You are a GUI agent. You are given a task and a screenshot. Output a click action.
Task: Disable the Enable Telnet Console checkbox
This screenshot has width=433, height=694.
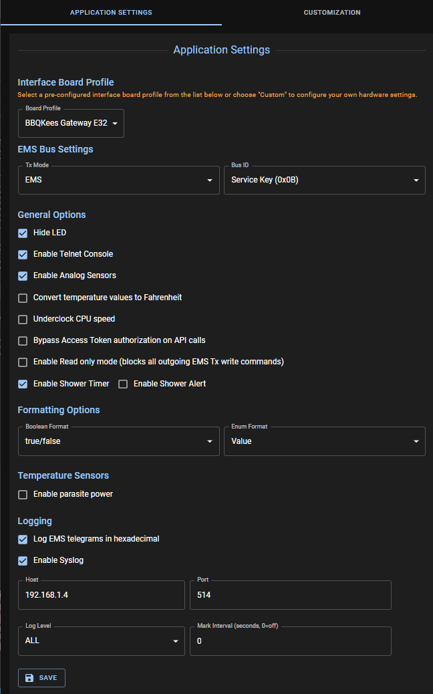click(23, 254)
